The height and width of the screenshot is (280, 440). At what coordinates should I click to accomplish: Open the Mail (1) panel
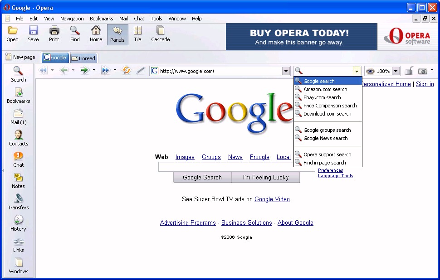point(18,117)
